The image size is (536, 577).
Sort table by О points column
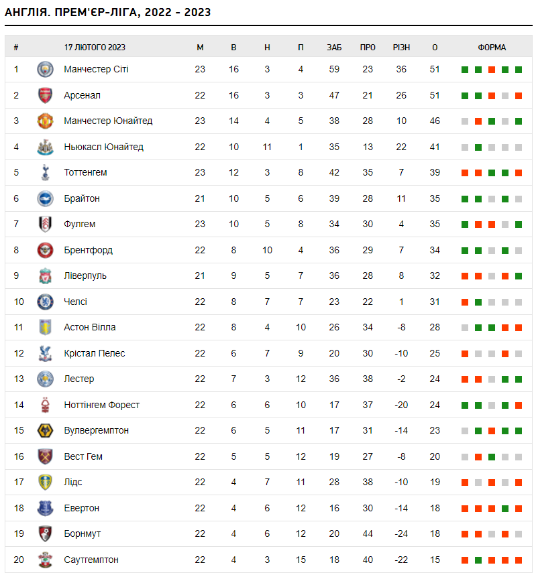tap(435, 48)
